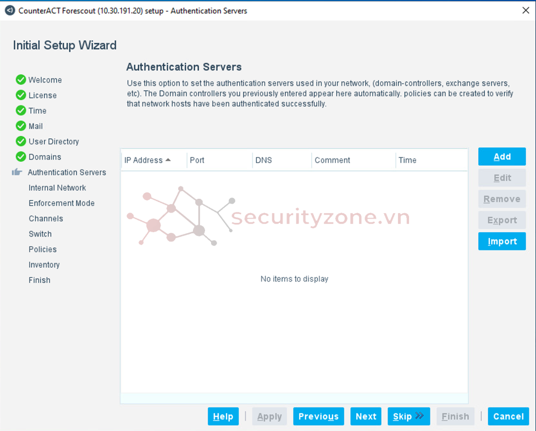Click the pointing-hand icon beside Authentication Servers
The image size is (536, 431).
coord(16,172)
